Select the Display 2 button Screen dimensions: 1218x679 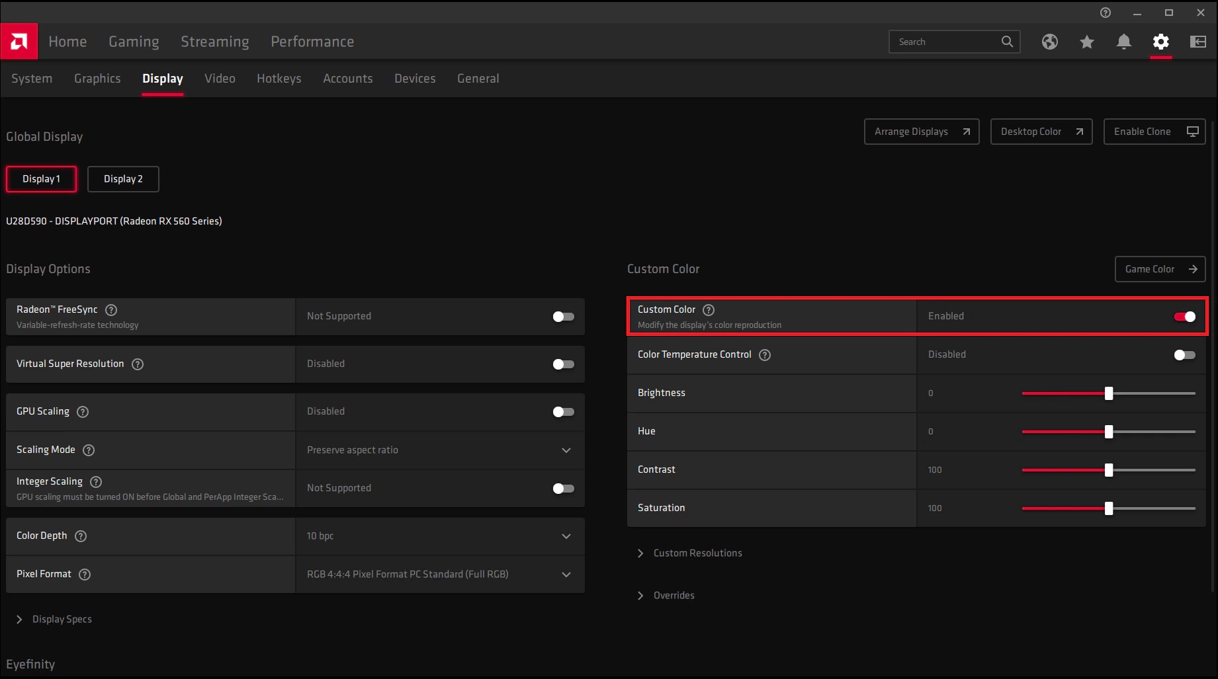click(x=123, y=179)
